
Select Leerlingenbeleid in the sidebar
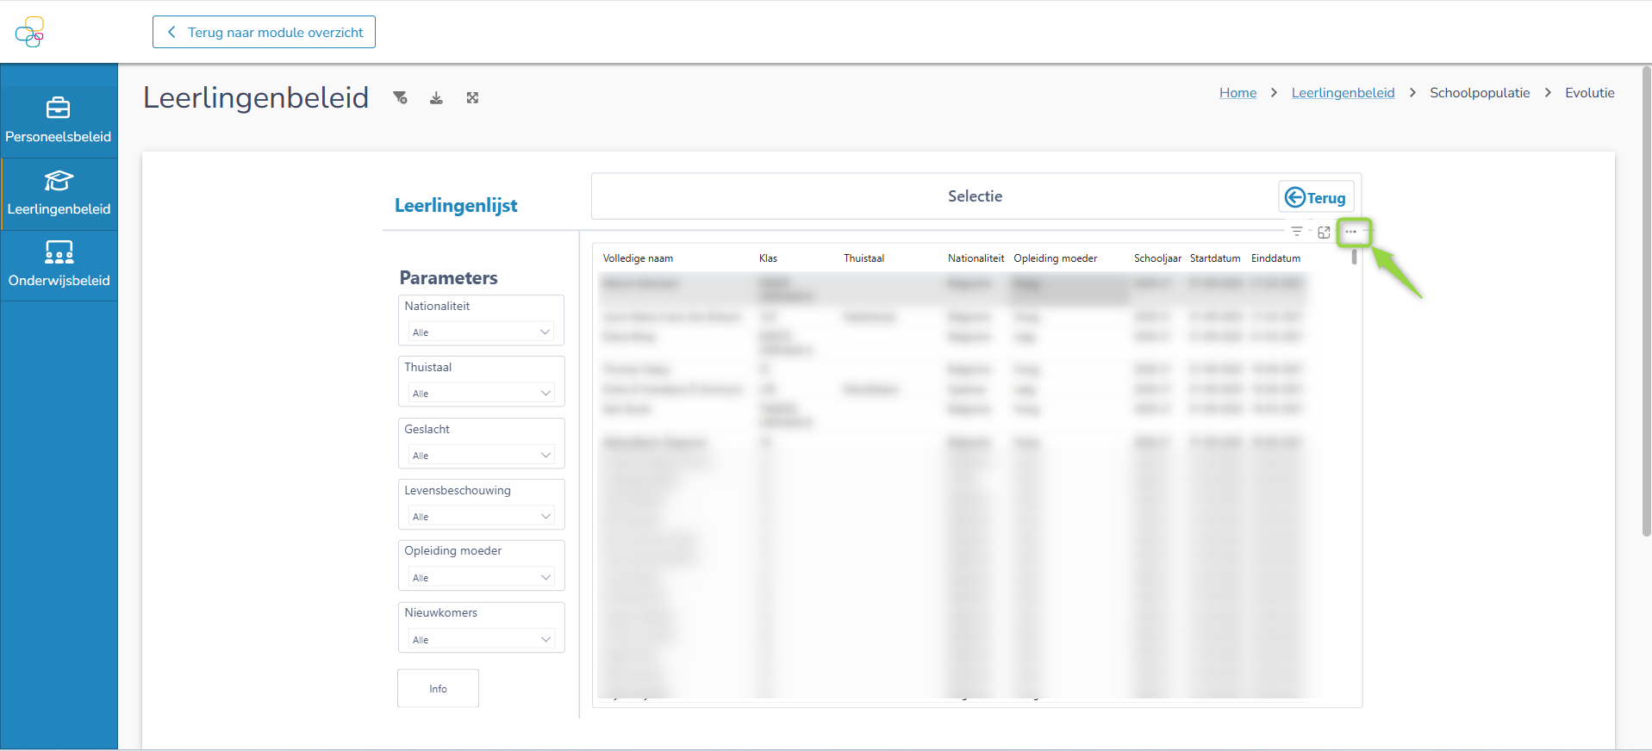click(x=59, y=194)
